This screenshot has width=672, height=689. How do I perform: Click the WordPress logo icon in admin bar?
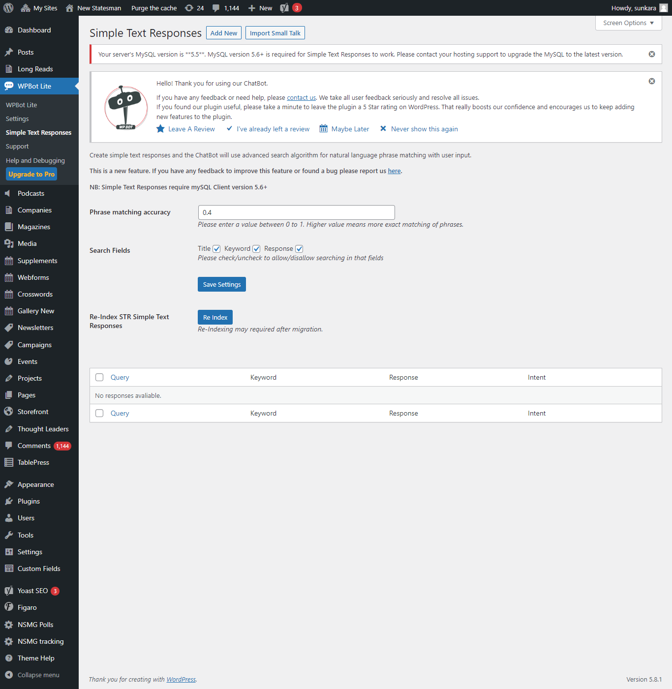(x=8, y=8)
